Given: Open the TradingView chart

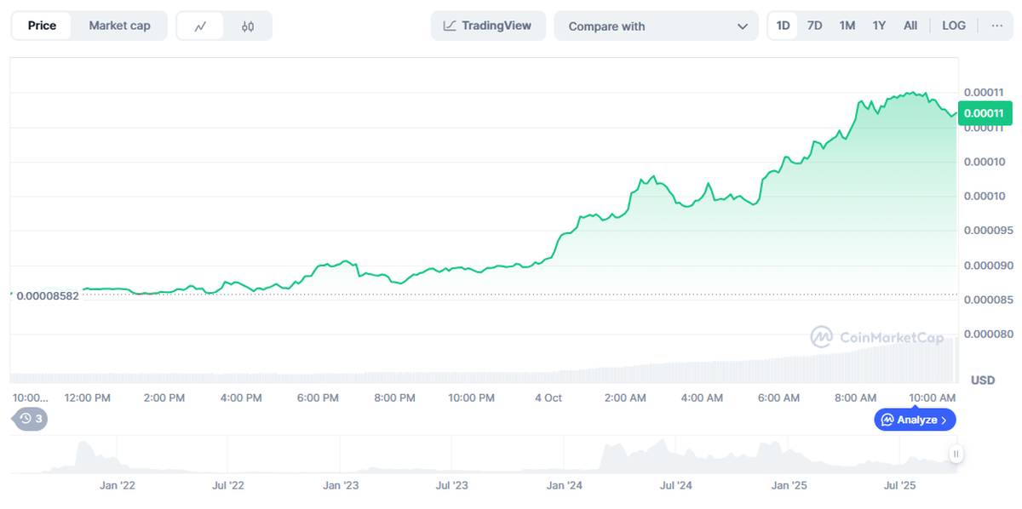Looking at the screenshot, I should [488, 26].
